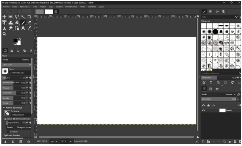Screen dimensions: 242x146
Task: Collapse Opciones de desvanecimiento section
Action: click(17, 119)
